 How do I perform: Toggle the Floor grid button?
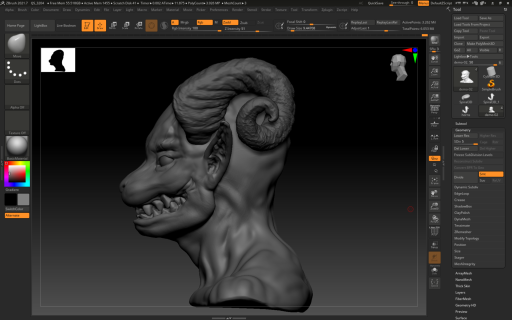click(x=434, y=124)
